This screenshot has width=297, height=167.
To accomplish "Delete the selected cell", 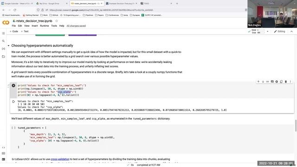I will (x=286, y=82).
